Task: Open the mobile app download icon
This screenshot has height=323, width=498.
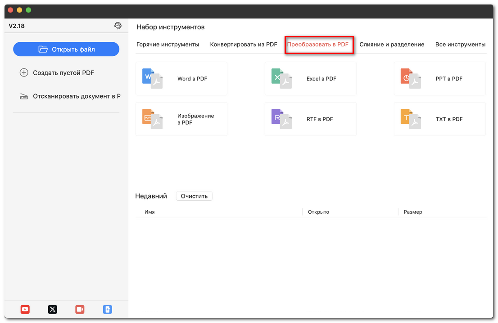Action: click(107, 310)
